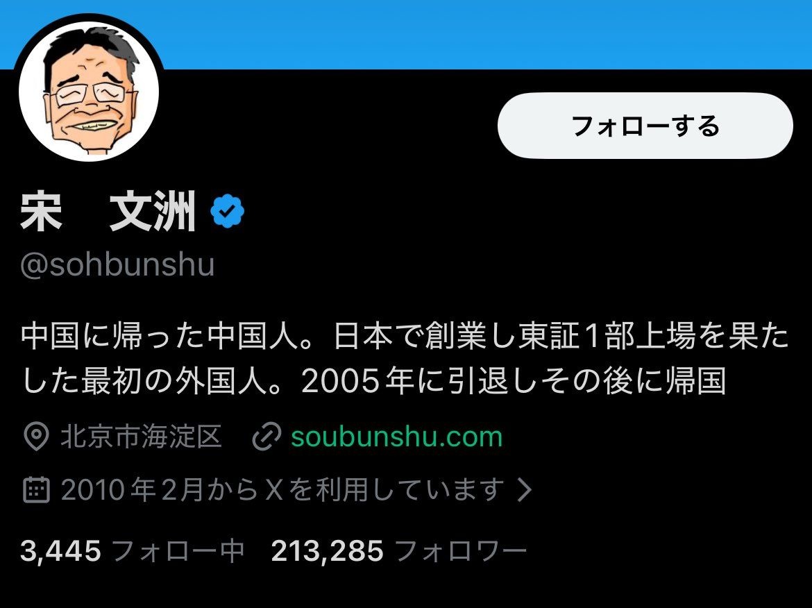The width and height of the screenshot is (812, 608).
Task: Click the @sohbunshu handle
Action: click(x=117, y=264)
